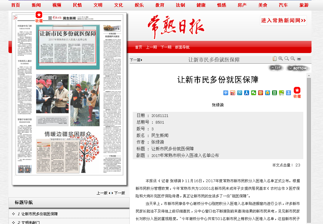Image resolution: width=323 pixels, height=224 pixels.
Task: Share via the red flower (Pengyou) icon
Action: [261, 93]
